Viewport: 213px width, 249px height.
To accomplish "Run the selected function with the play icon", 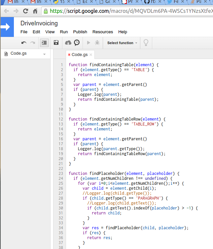I will pos(89,42).
